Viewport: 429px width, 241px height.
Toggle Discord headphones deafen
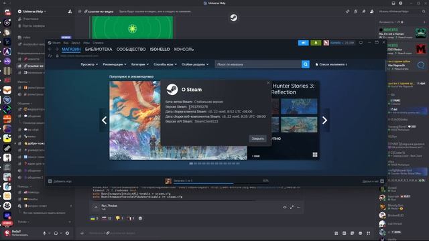(x=56, y=233)
